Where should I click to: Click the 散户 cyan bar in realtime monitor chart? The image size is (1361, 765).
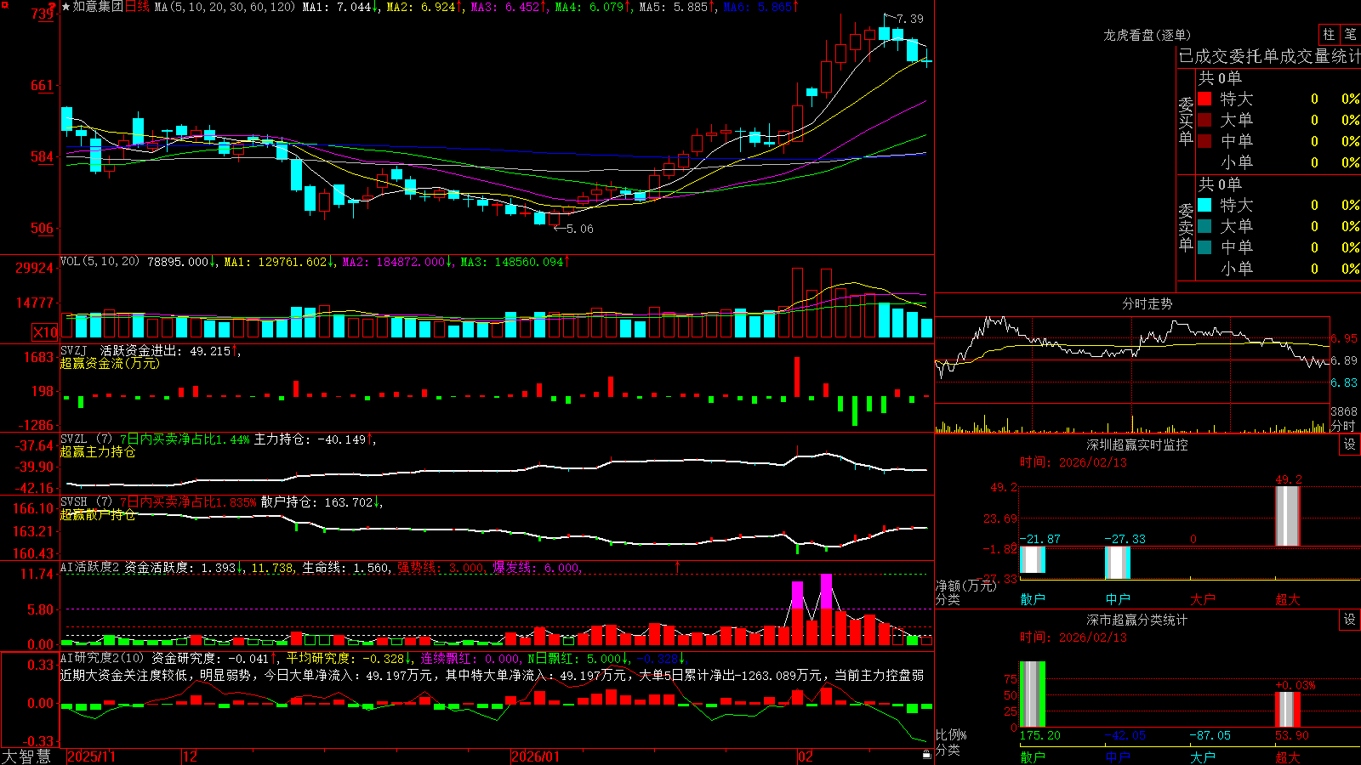click(1033, 560)
